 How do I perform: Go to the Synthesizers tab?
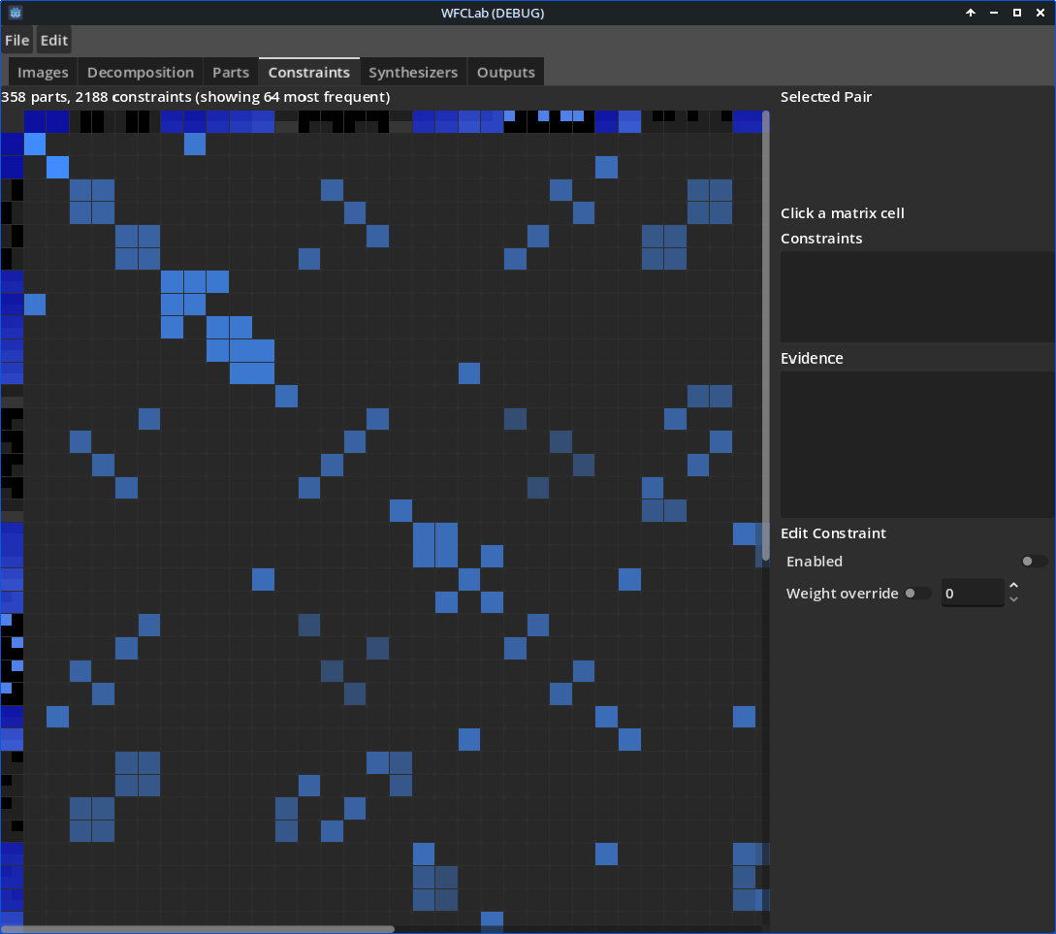pos(413,72)
